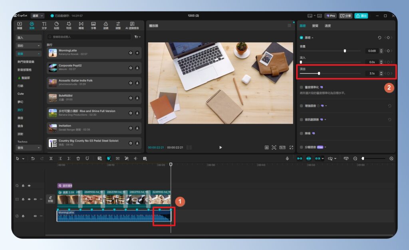Download the Acoustic Guitar Indie Folk track
The image size is (409, 250).
tap(137, 83)
